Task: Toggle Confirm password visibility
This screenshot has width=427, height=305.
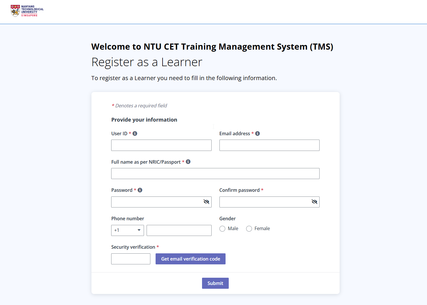Action: [x=314, y=201]
